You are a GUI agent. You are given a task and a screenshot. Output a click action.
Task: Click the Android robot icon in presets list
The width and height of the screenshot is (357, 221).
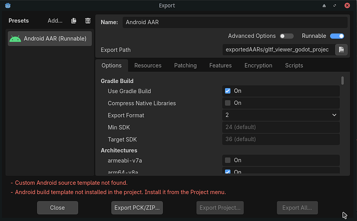tap(15, 39)
